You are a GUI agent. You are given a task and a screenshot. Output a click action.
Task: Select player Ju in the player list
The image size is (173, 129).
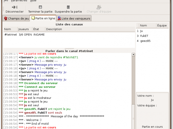click(152, 31)
